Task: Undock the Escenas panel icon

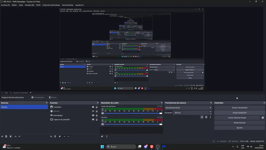Action: (47, 103)
